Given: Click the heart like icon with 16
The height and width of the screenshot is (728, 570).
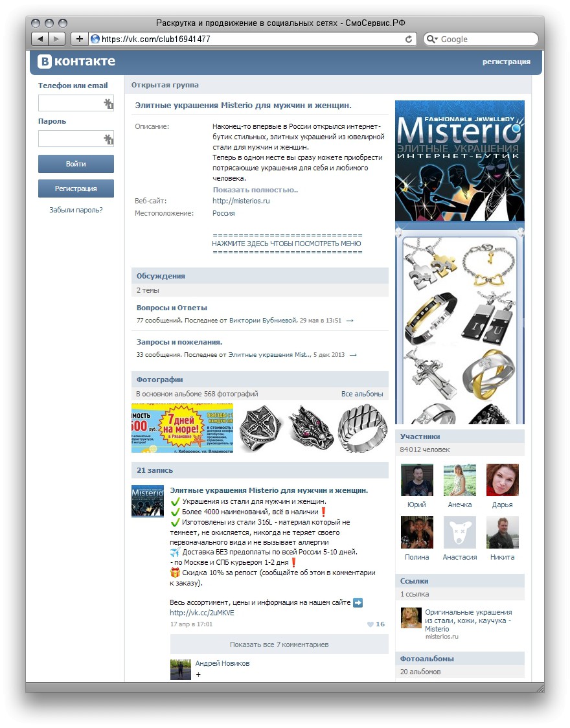Looking at the screenshot, I should 370,624.
